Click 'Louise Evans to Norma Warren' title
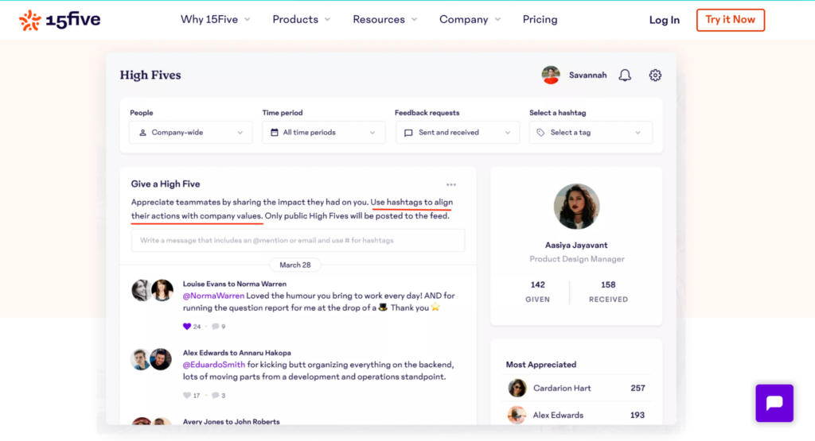 pyautogui.click(x=235, y=284)
